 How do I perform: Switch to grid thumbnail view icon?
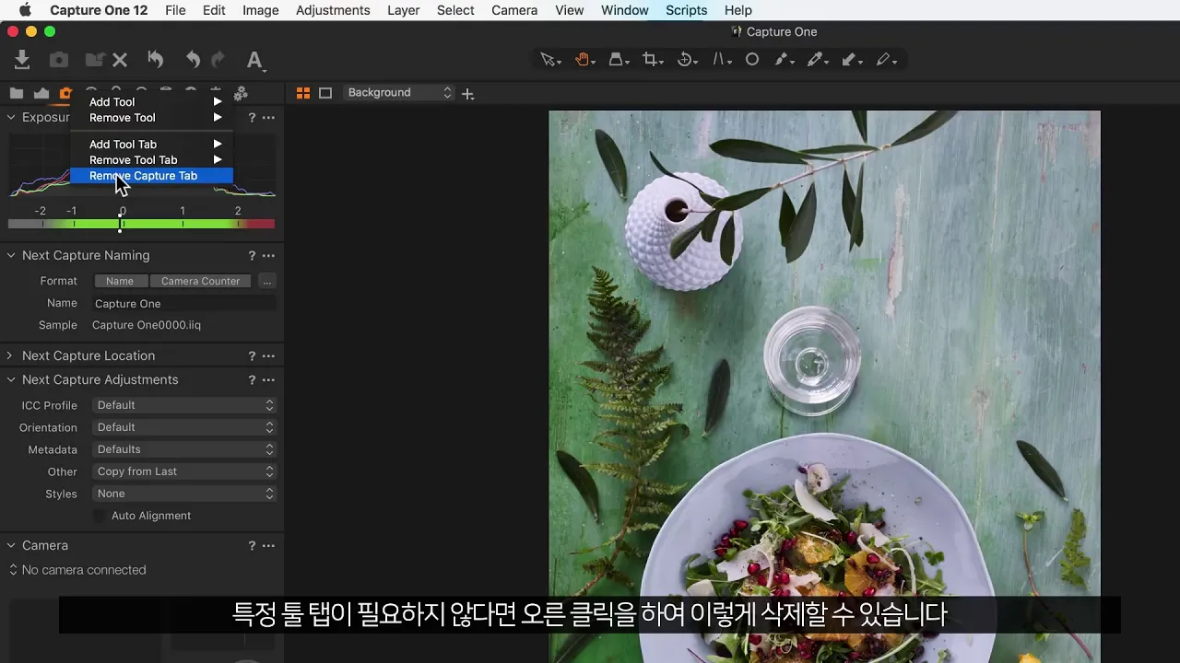coord(302,93)
